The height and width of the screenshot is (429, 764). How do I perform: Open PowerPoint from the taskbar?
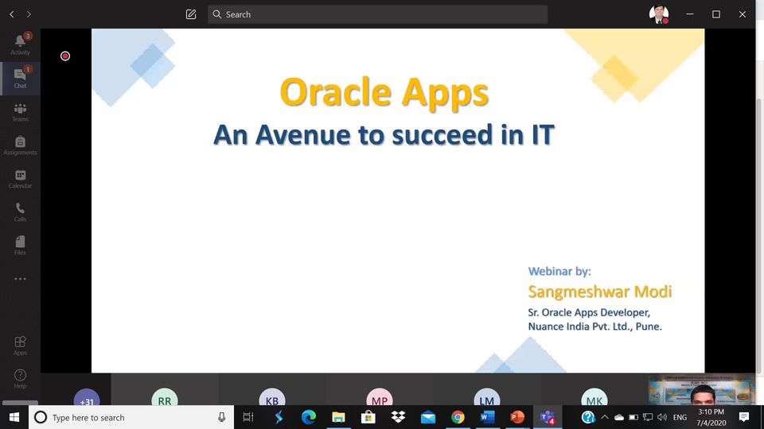pyautogui.click(x=517, y=417)
